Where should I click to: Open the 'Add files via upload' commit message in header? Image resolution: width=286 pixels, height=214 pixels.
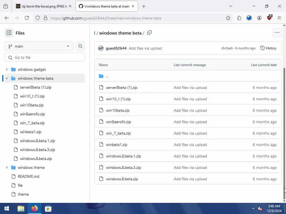click(x=145, y=48)
